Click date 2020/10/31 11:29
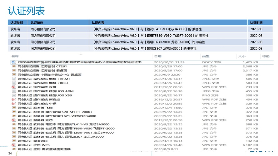 tap(169, 62)
